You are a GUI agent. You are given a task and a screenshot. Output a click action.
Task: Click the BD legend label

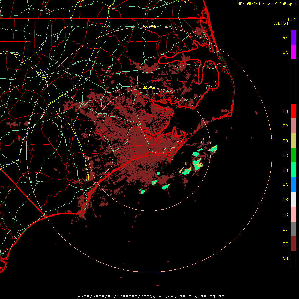pos(285,141)
